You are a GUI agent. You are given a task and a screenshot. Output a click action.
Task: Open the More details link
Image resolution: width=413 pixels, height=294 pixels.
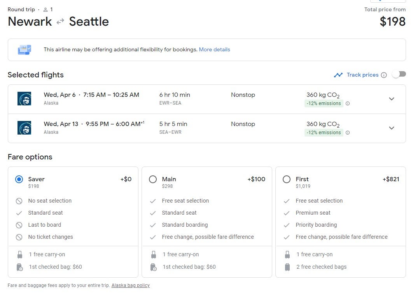214,49
